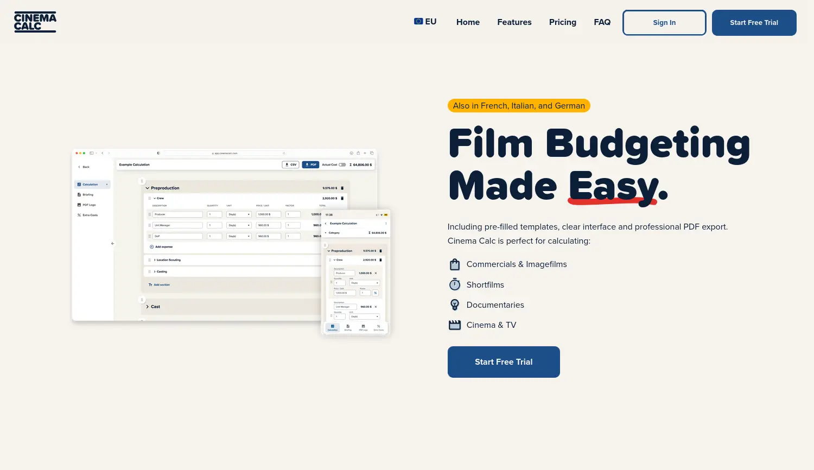Click the Cinema Calc logo
Screen dimensions: 814x470
[x=35, y=22]
